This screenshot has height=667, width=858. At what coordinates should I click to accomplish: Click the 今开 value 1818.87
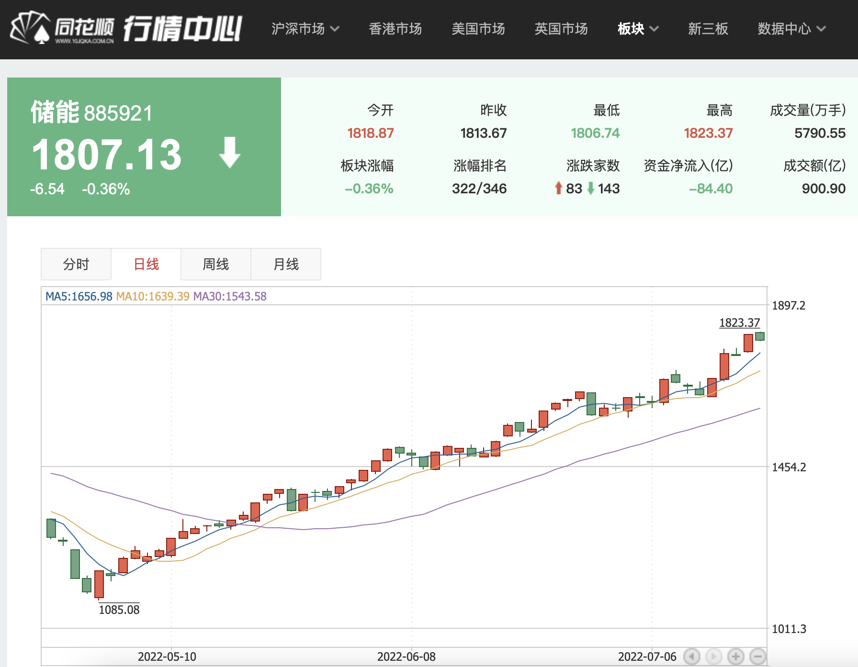[x=371, y=133]
